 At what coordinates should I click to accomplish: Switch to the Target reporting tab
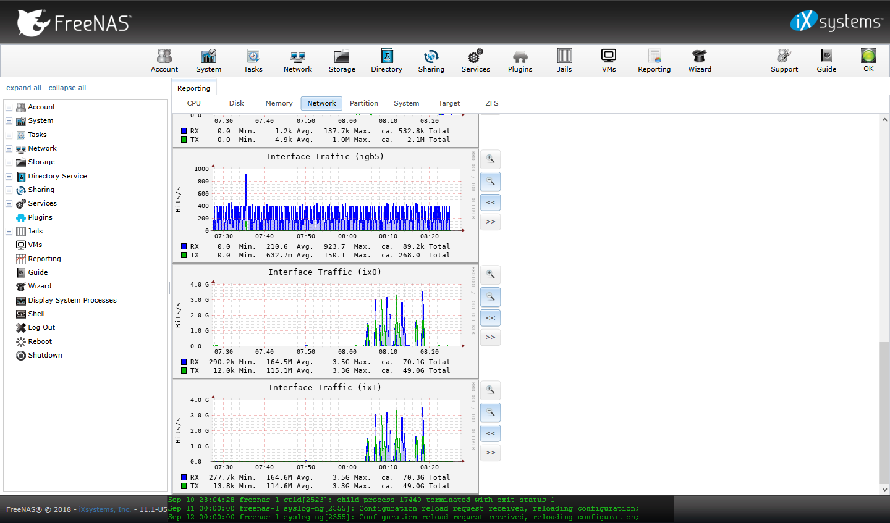click(x=449, y=103)
